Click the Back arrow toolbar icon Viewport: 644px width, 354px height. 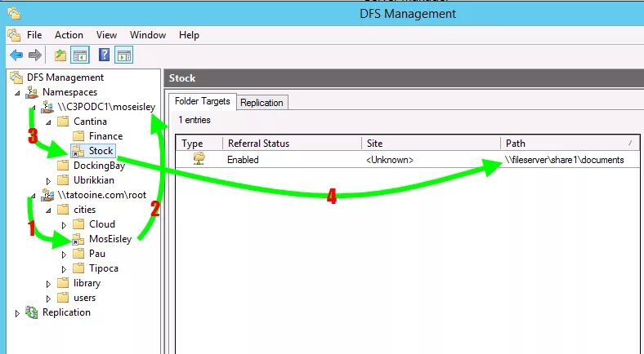16,55
